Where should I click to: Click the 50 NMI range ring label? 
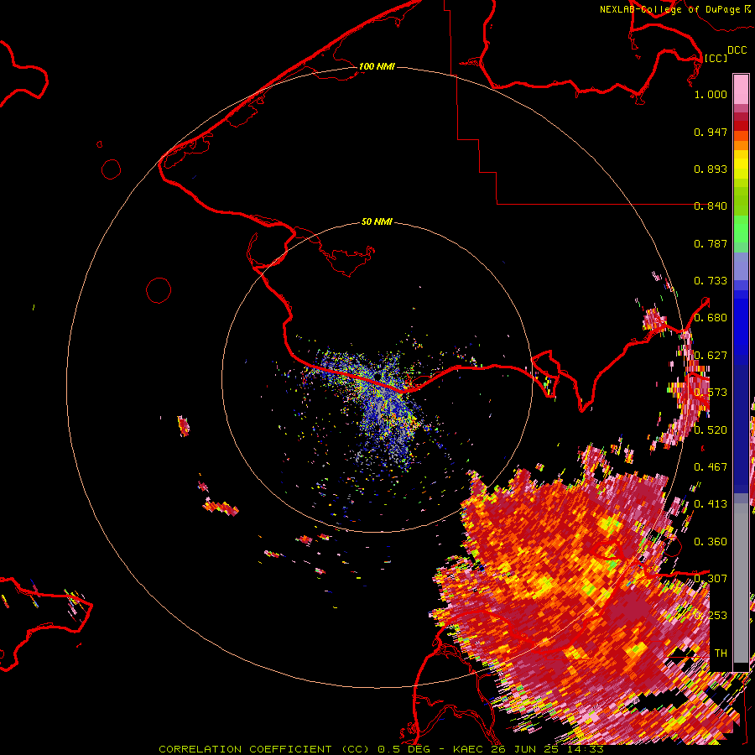(377, 221)
